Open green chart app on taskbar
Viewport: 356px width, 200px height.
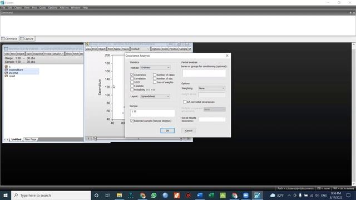222,195
